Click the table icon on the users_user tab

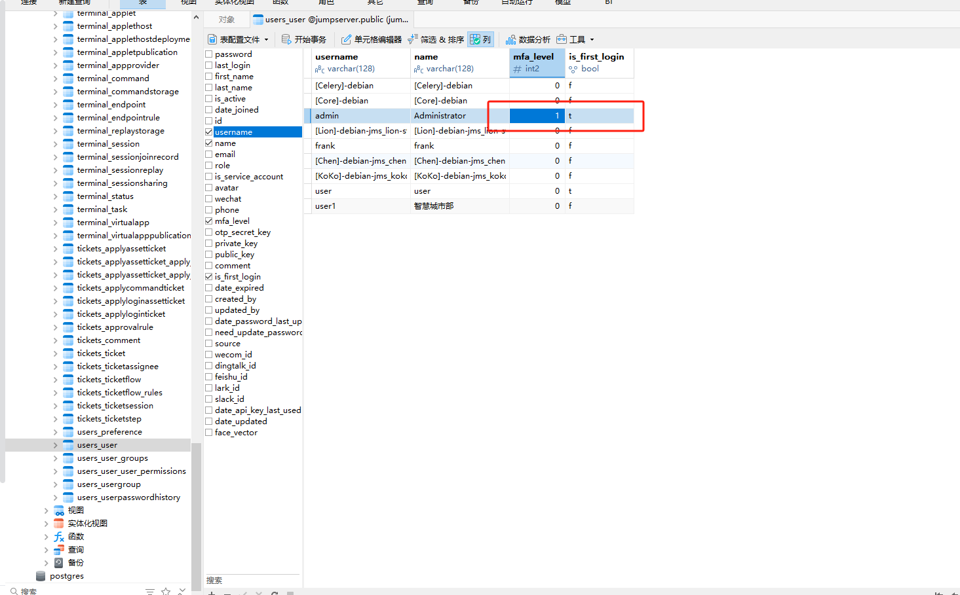[258, 20]
